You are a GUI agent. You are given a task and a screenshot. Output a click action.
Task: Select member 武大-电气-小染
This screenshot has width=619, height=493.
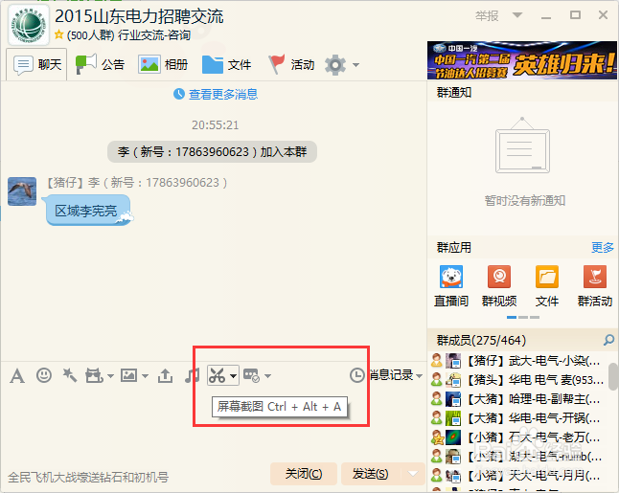522,361
